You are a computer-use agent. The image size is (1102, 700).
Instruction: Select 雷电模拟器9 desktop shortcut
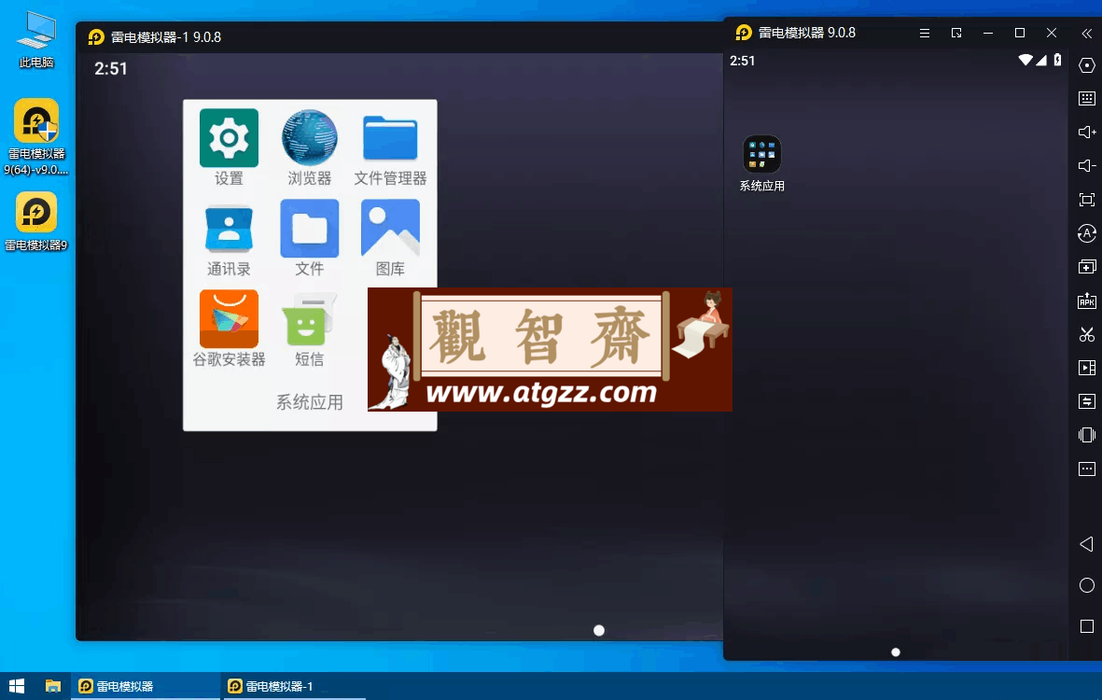(x=36, y=221)
